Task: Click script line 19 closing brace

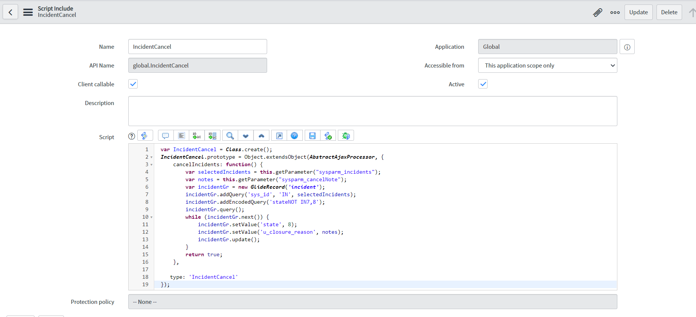Action: point(165,284)
